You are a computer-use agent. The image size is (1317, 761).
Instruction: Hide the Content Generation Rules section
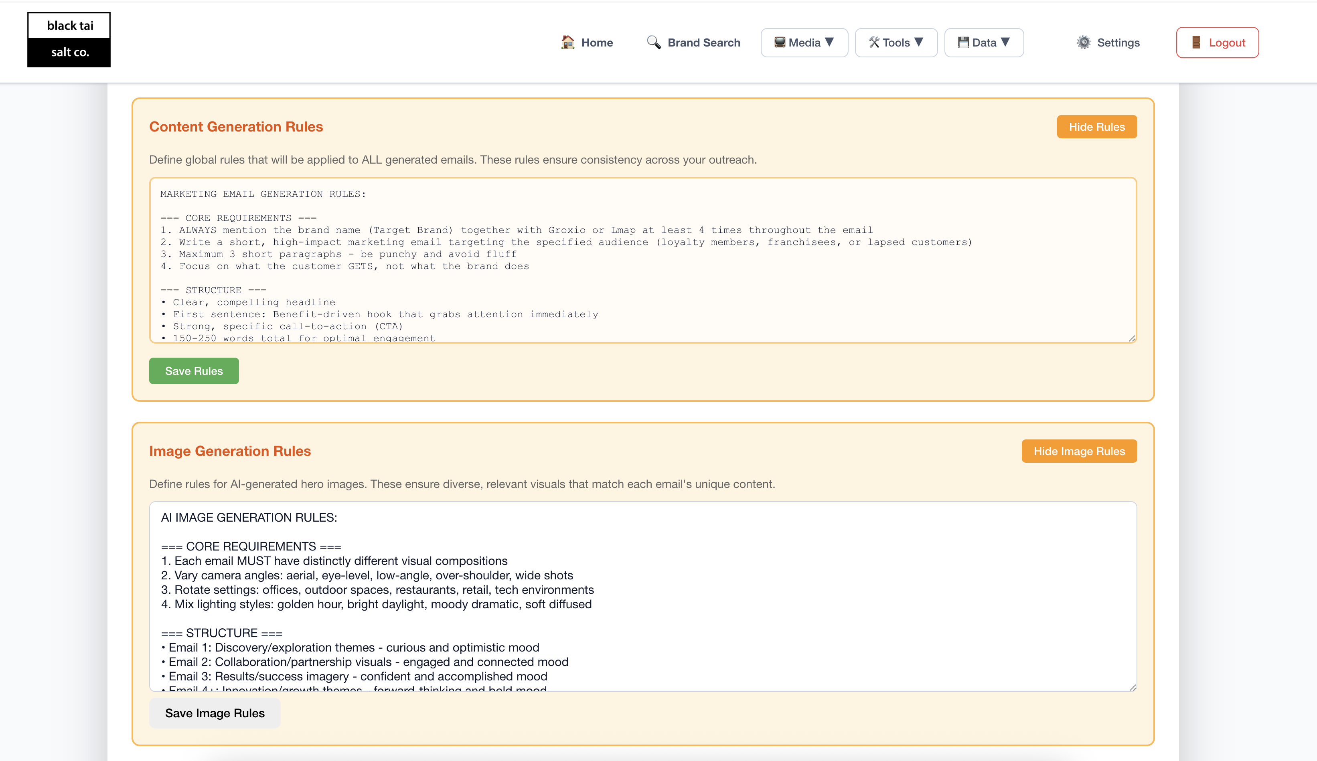pyautogui.click(x=1096, y=126)
